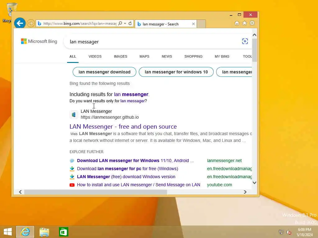The height and width of the screenshot is (238, 318).
Task: Click horizontal scrollbar right arrow
Action: [x=245, y=192]
